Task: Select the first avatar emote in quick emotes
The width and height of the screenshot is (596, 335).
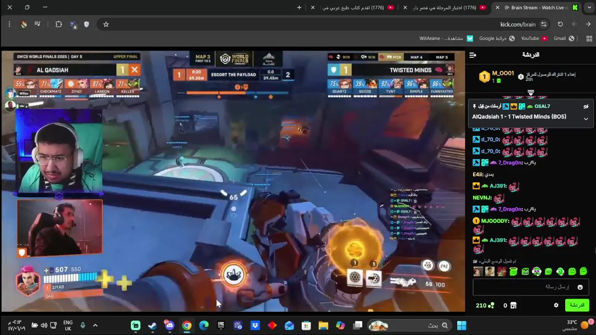Action: pyautogui.click(x=478, y=272)
